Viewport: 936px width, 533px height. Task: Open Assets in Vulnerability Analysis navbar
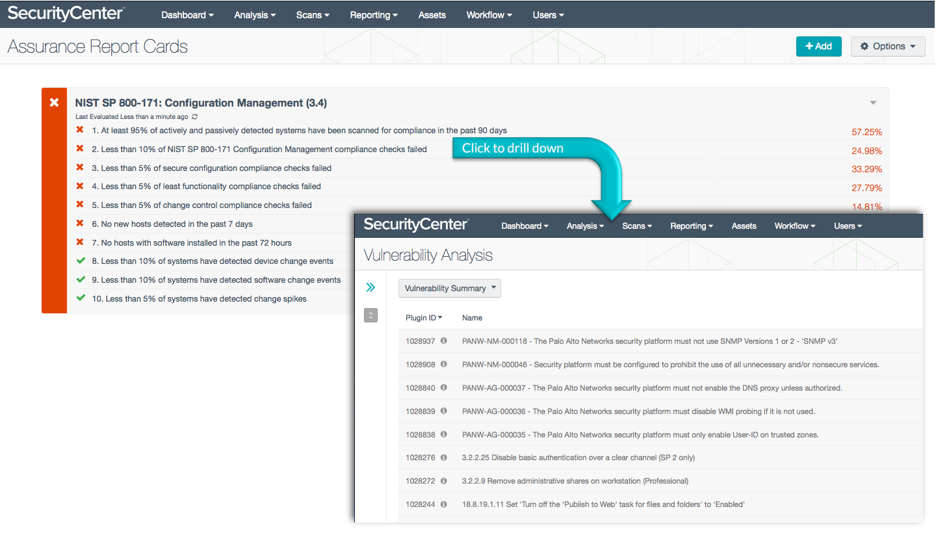click(744, 226)
